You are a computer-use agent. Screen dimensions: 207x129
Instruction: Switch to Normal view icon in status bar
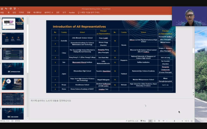[150, 121]
